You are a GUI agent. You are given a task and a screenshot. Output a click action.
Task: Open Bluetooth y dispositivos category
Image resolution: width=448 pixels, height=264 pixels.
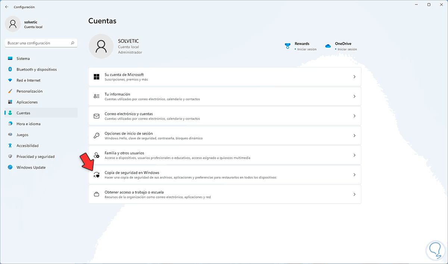41,69
